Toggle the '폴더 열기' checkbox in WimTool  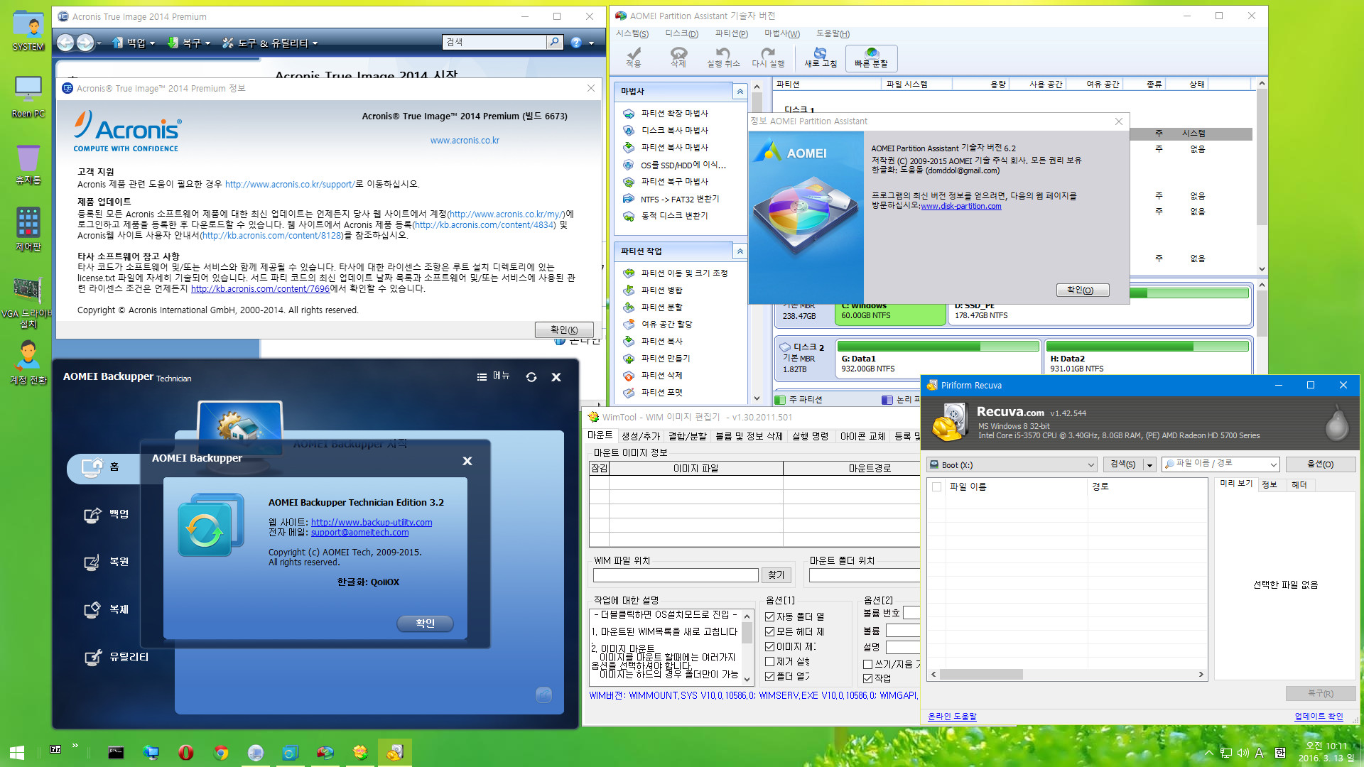tap(769, 677)
